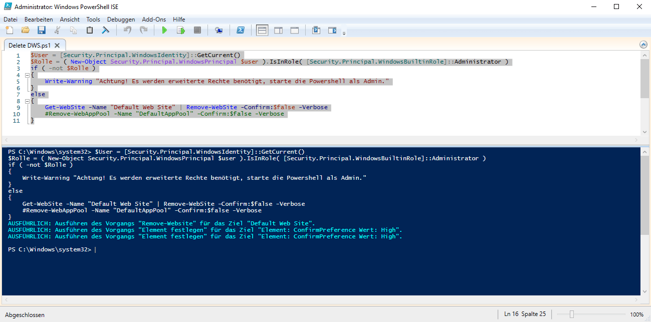This screenshot has height=322, width=651.
Task: Open the Add-Ons menu
Action: pyautogui.click(x=154, y=20)
